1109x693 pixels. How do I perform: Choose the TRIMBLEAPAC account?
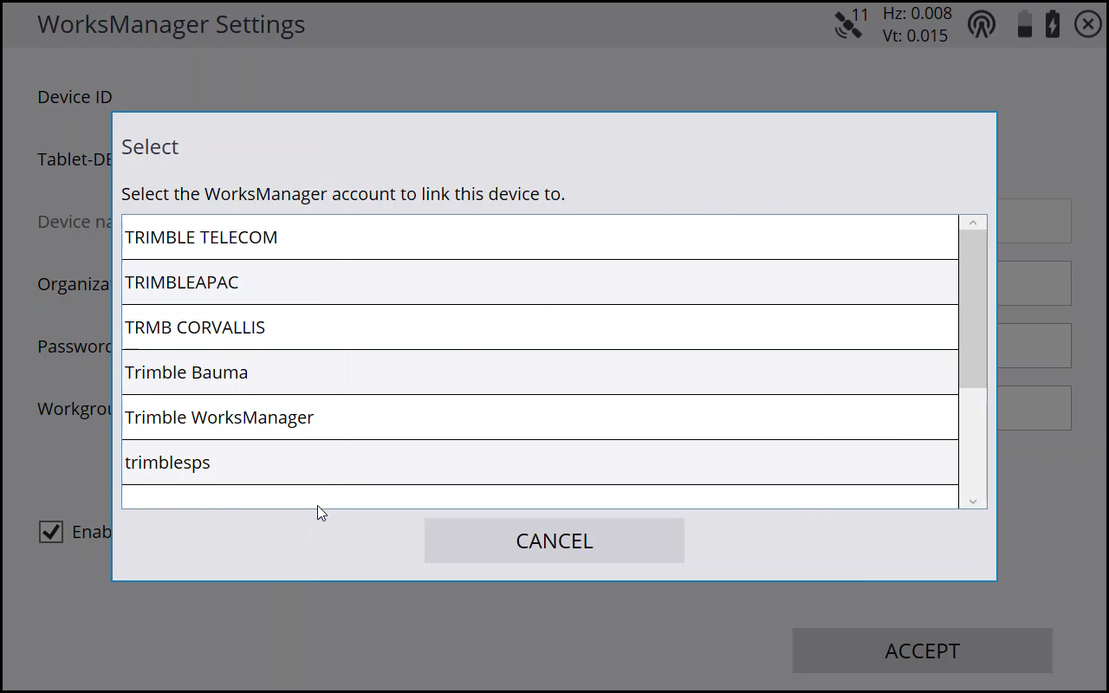coord(540,282)
